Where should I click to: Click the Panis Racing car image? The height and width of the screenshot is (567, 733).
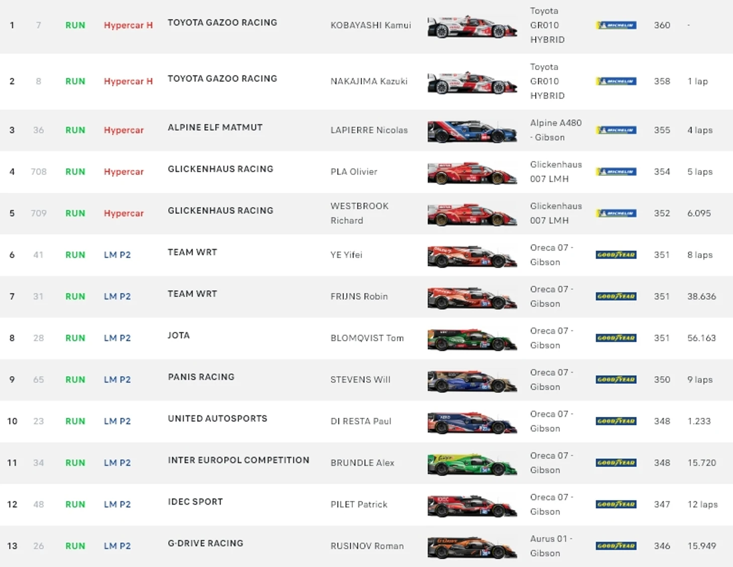point(472,381)
